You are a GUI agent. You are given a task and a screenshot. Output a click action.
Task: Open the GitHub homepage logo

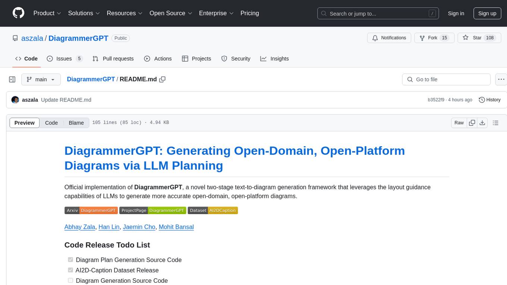(18, 13)
